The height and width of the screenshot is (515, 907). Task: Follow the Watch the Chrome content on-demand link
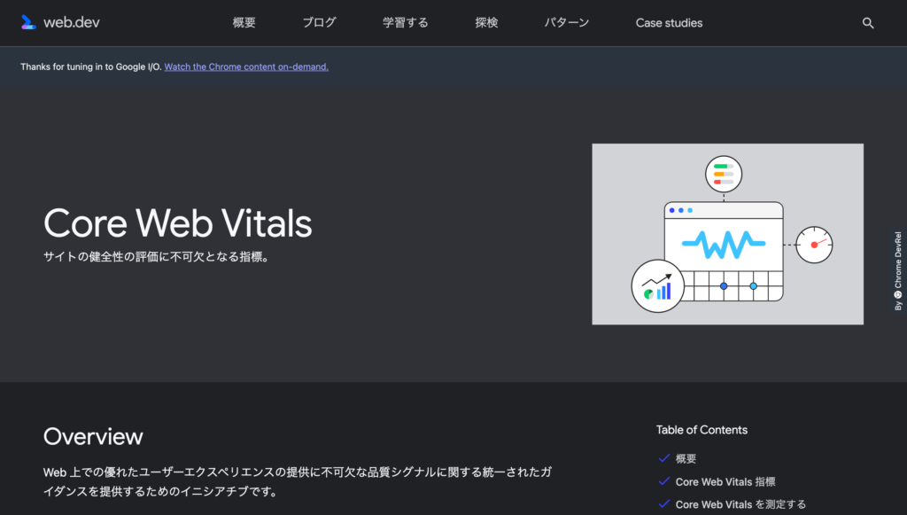pos(246,66)
